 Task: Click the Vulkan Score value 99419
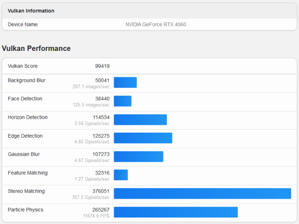click(102, 66)
